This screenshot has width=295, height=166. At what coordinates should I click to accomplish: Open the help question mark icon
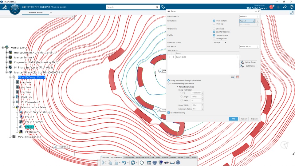[x=292, y=7]
